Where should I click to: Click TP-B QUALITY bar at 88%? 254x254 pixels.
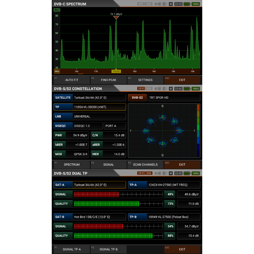118,236
